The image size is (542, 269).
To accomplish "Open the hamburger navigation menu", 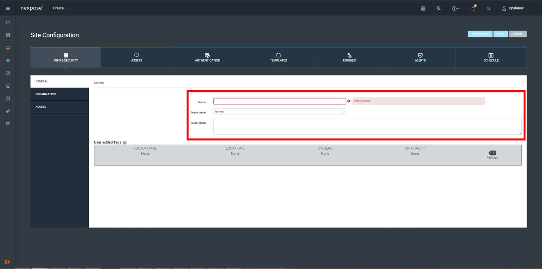I will click(x=8, y=8).
